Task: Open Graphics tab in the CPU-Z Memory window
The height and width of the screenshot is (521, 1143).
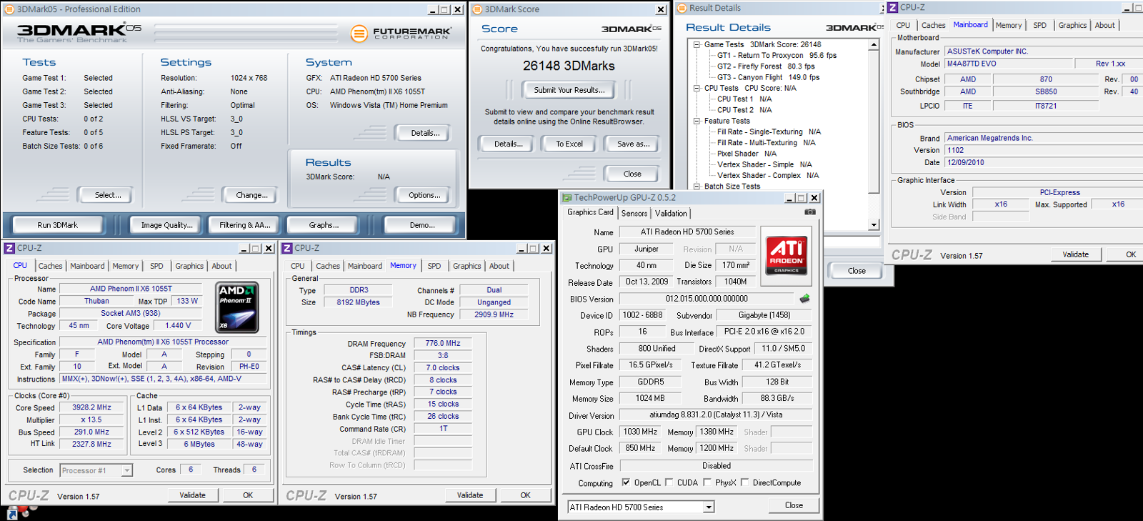Action: [467, 266]
